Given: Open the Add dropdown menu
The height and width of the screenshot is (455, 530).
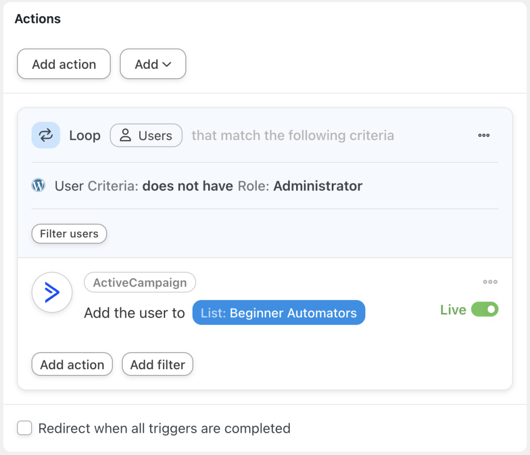Looking at the screenshot, I should click(153, 64).
